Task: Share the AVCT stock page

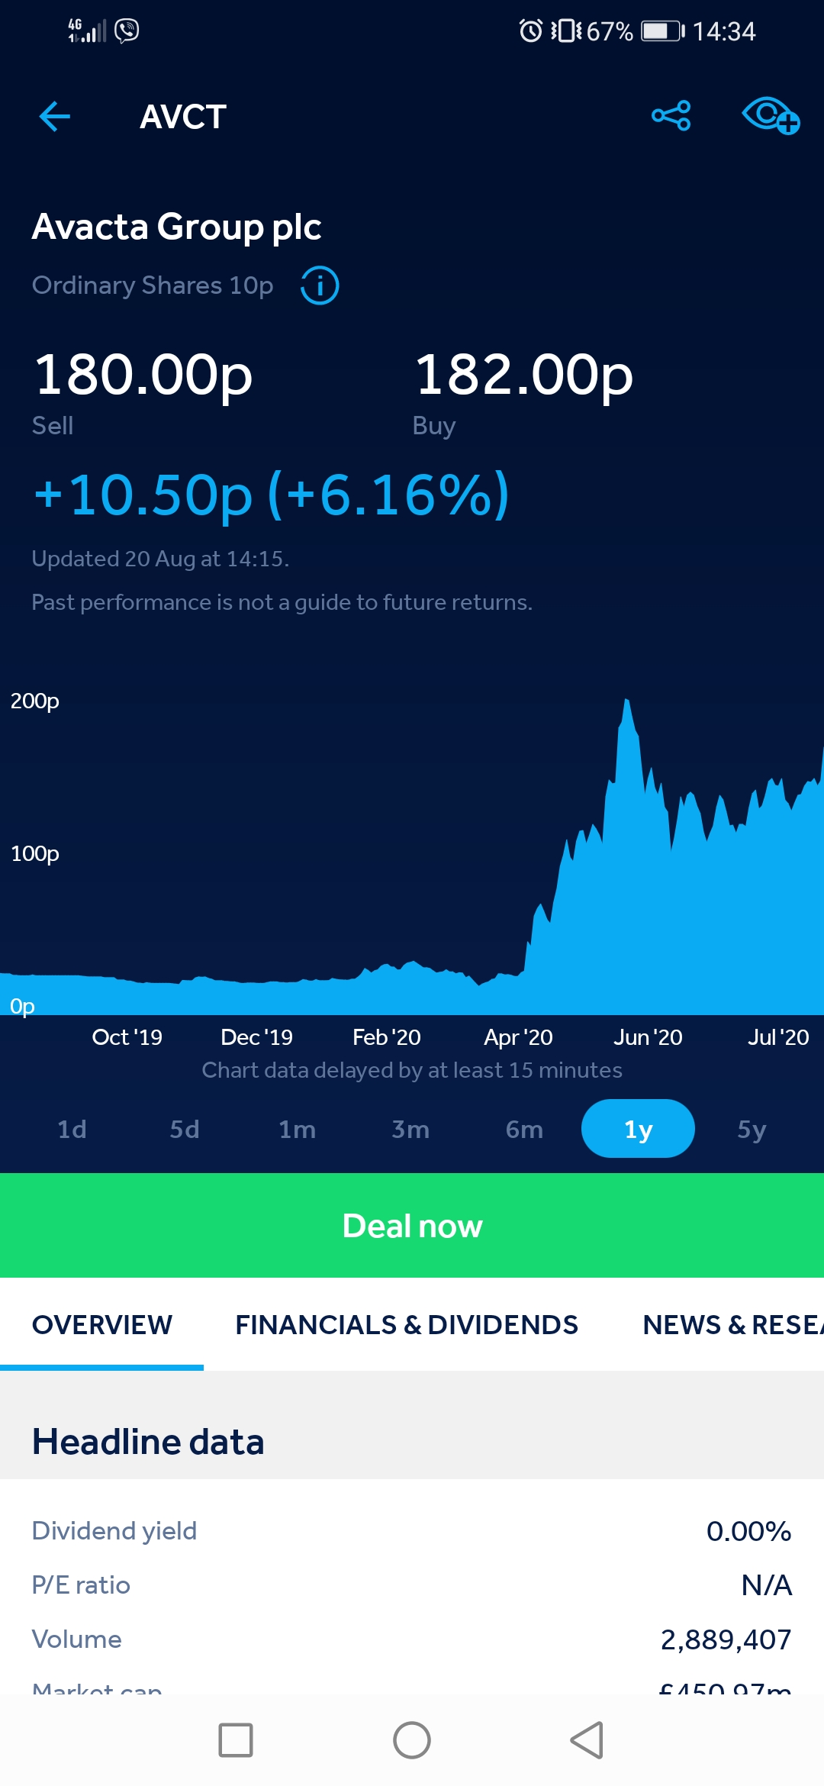Action: 671,116
